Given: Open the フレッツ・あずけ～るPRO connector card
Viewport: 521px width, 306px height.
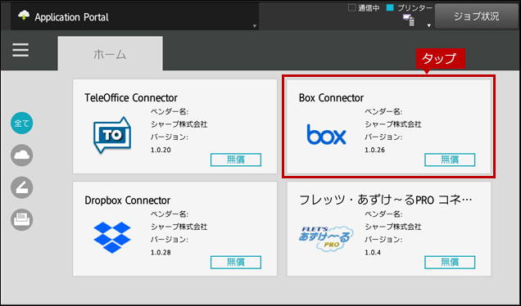Looking at the screenshot, I should [x=389, y=228].
